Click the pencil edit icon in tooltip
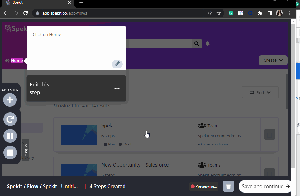300x196 pixels. [117, 64]
